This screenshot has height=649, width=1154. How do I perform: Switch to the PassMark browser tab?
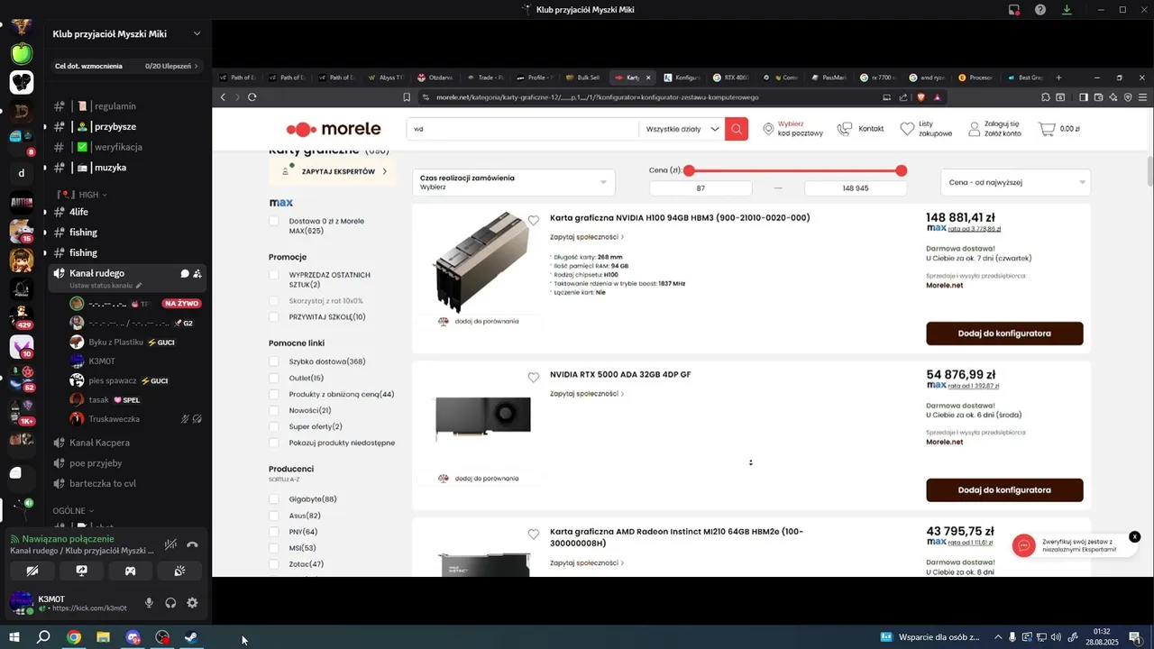point(830,78)
